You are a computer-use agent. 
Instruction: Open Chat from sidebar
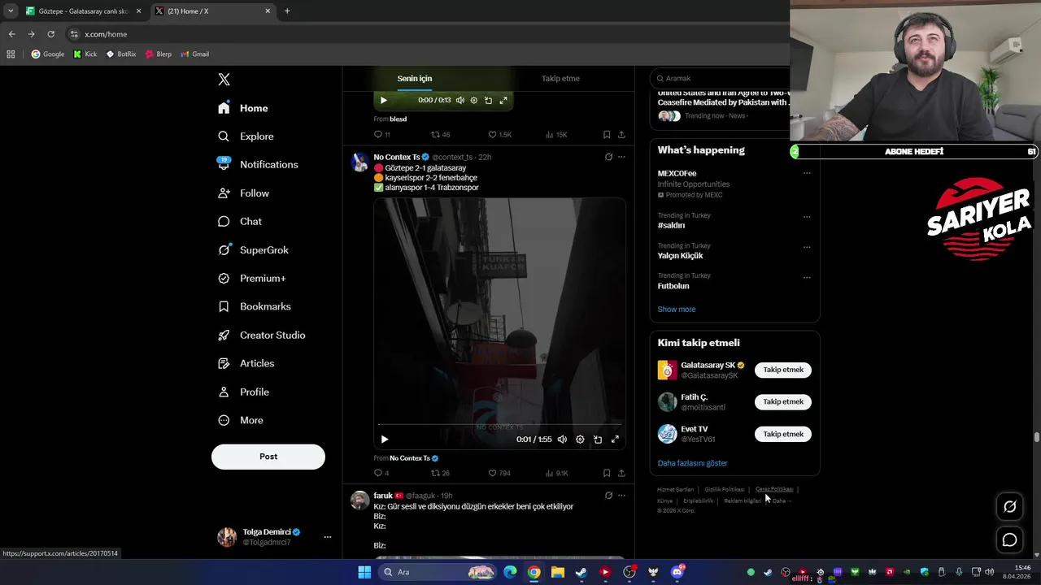click(240, 221)
